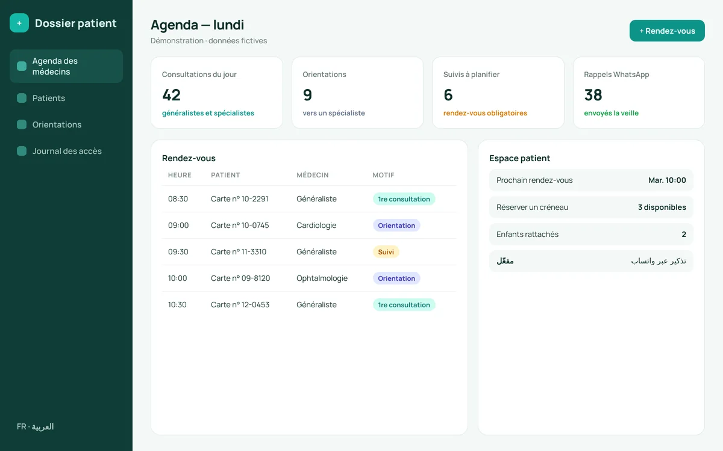Viewport: 723px width, 451px height.
Task: Open Enfants rattachés entry
Action: [591, 235]
